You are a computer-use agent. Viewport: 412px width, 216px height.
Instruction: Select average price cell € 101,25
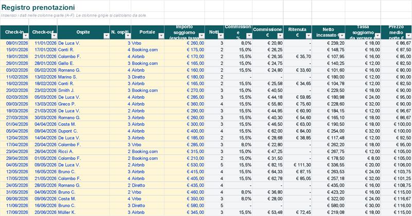pos(397,178)
